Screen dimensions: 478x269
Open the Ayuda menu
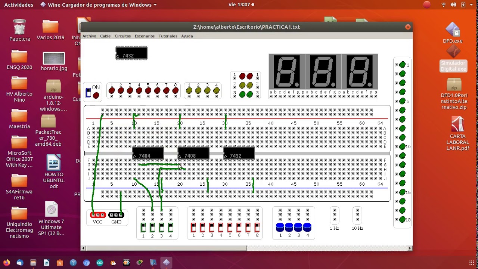pyautogui.click(x=187, y=36)
